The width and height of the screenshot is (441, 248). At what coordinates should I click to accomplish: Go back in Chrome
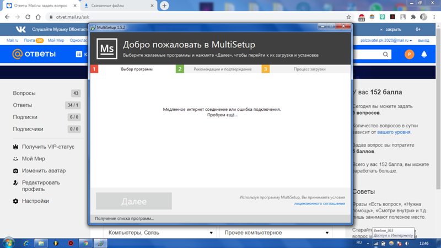[7, 17]
